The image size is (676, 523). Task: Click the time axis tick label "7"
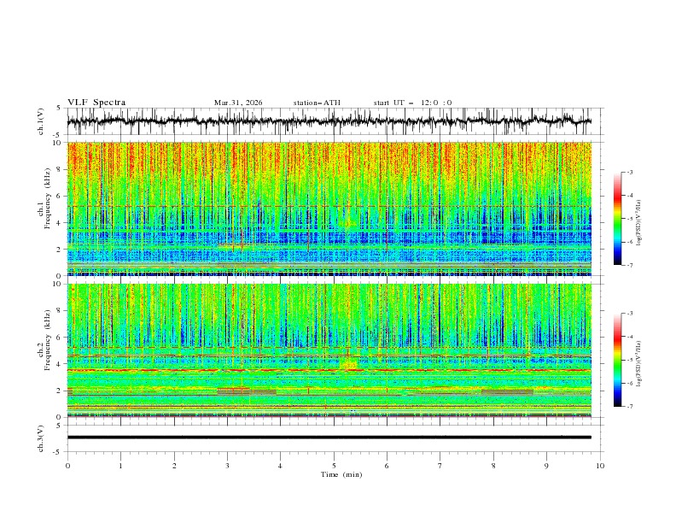tap(440, 466)
